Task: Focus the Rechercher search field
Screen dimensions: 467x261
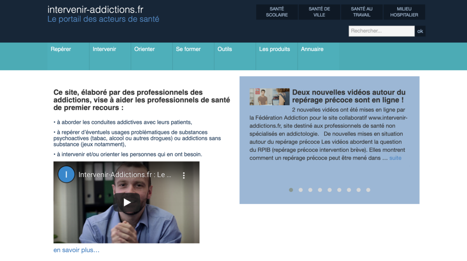Action: pyautogui.click(x=381, y=31)
